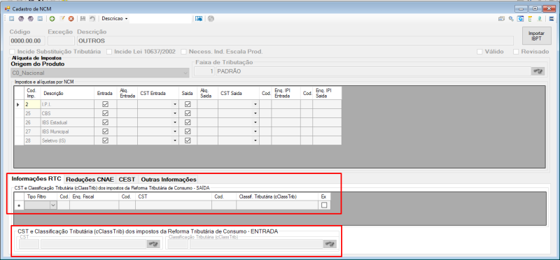Click the PADRÃO Faixa de Tributação field
The width and height of the screenshot is (560, 260).
(x=372, y=71)
